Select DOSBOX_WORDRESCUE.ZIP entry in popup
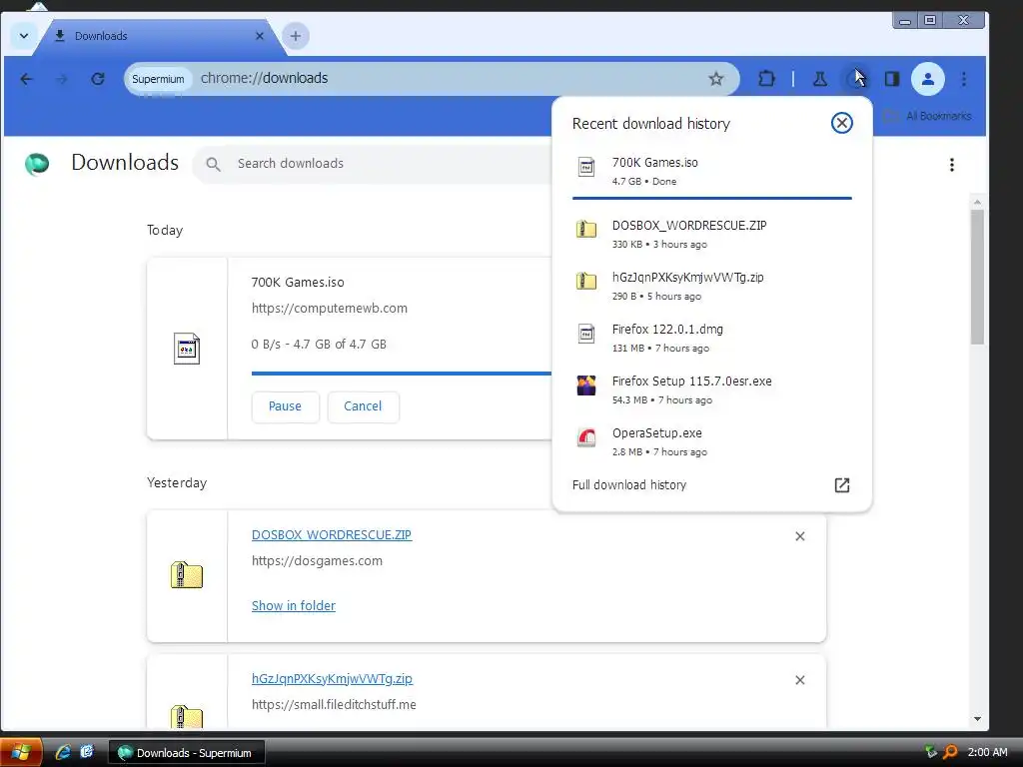 (711, 234)
